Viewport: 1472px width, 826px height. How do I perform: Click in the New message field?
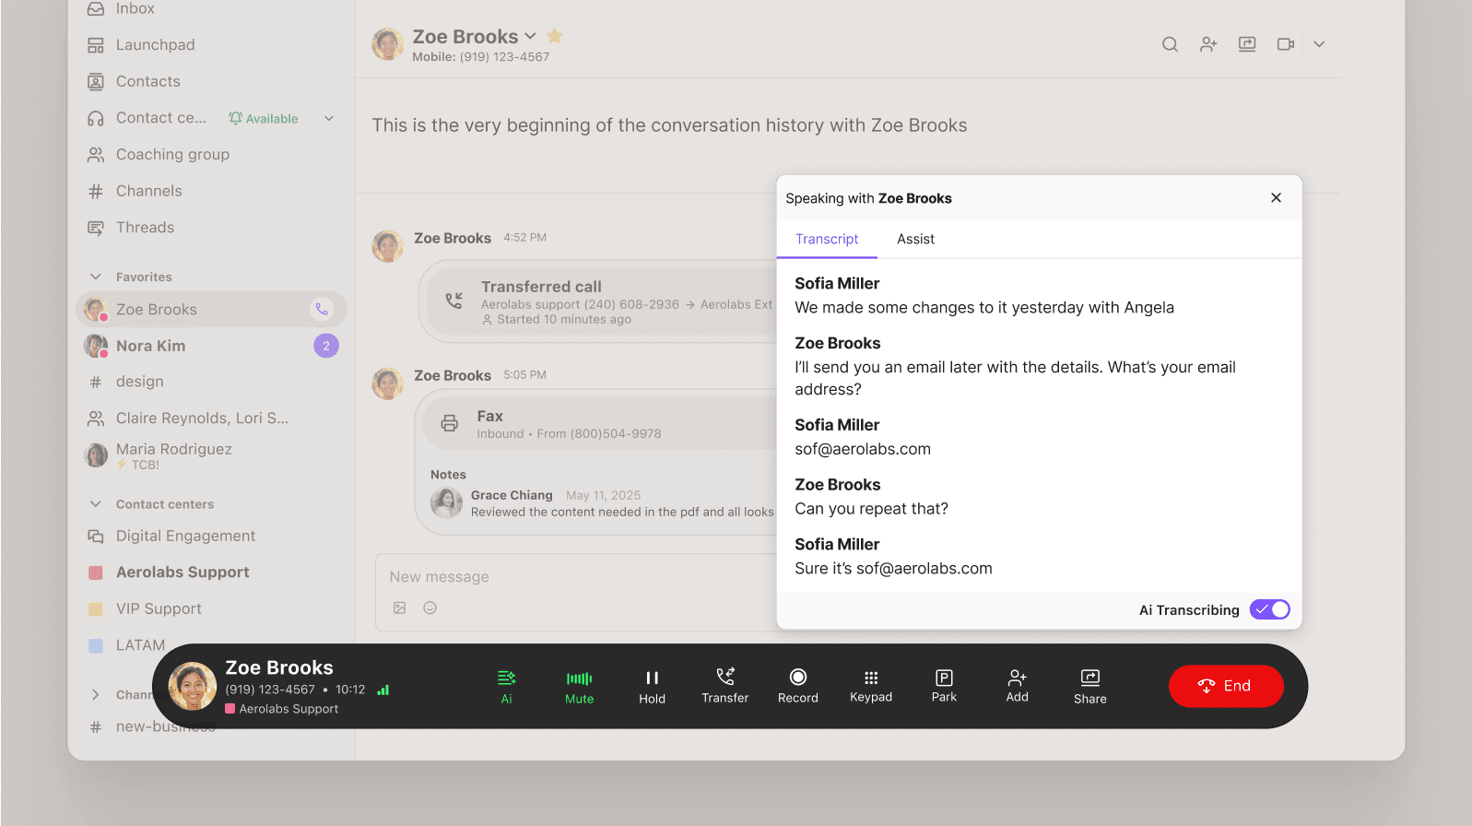pos(571,577)
